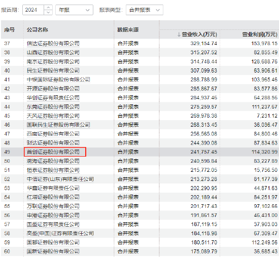
Task: Open 天风证券股份有限公司 link
Action: [x=53, y=116]
